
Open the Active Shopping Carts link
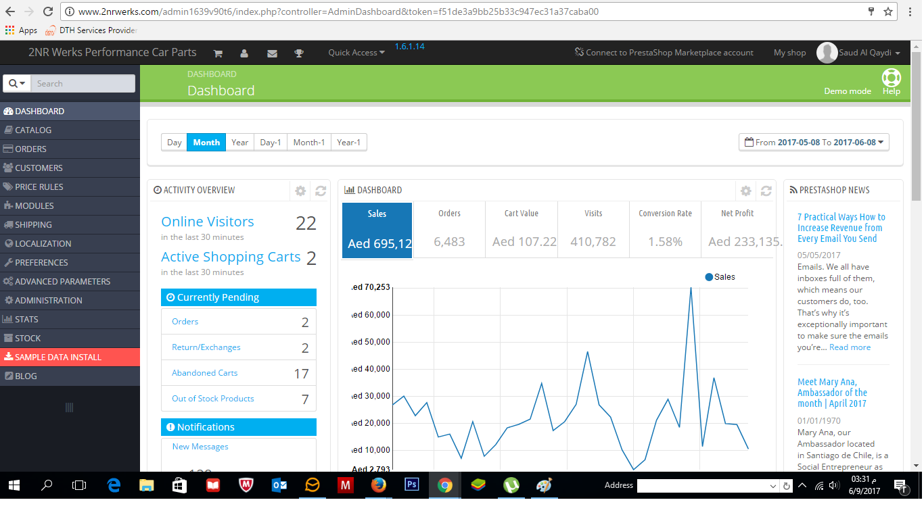coord(231,257)
